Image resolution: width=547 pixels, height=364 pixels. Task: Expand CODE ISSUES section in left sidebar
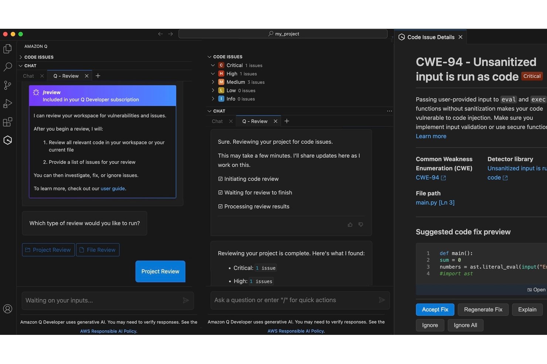pos(21,57)
